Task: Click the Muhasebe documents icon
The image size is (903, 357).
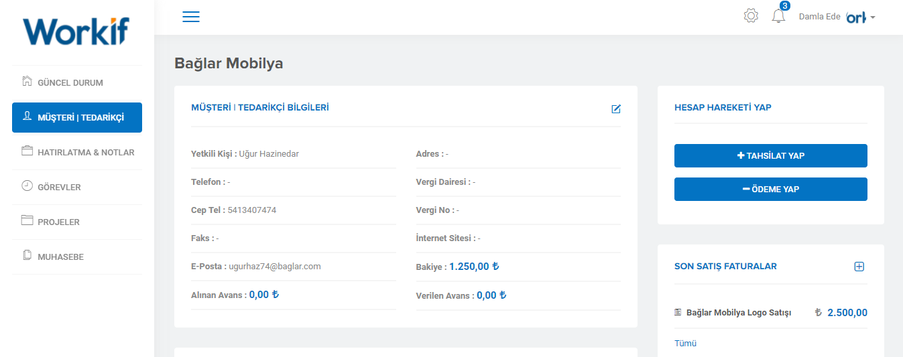Action: click(27, 255)
